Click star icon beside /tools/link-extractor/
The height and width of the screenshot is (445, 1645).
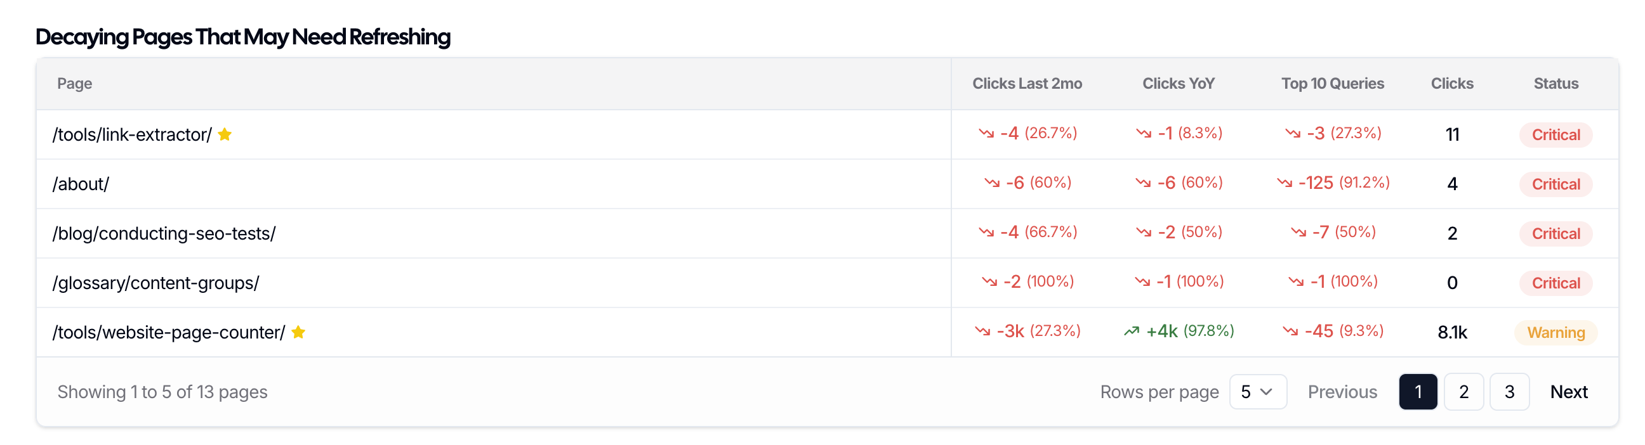pos(225,134)
